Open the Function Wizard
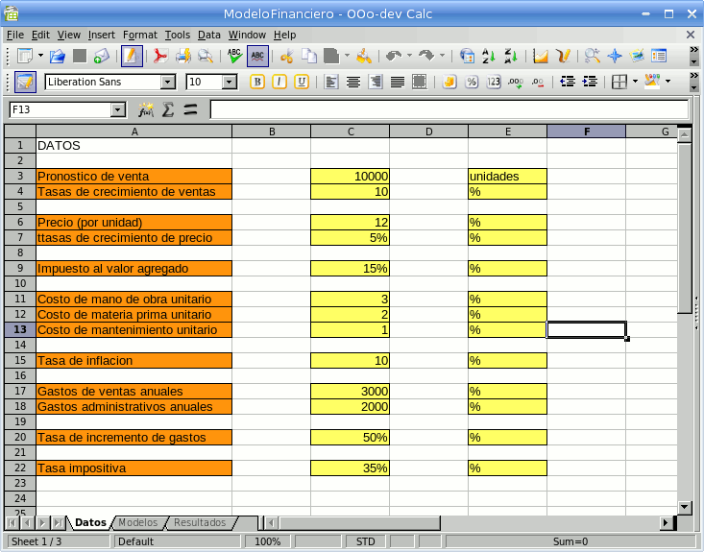 [x=145, y=109]
